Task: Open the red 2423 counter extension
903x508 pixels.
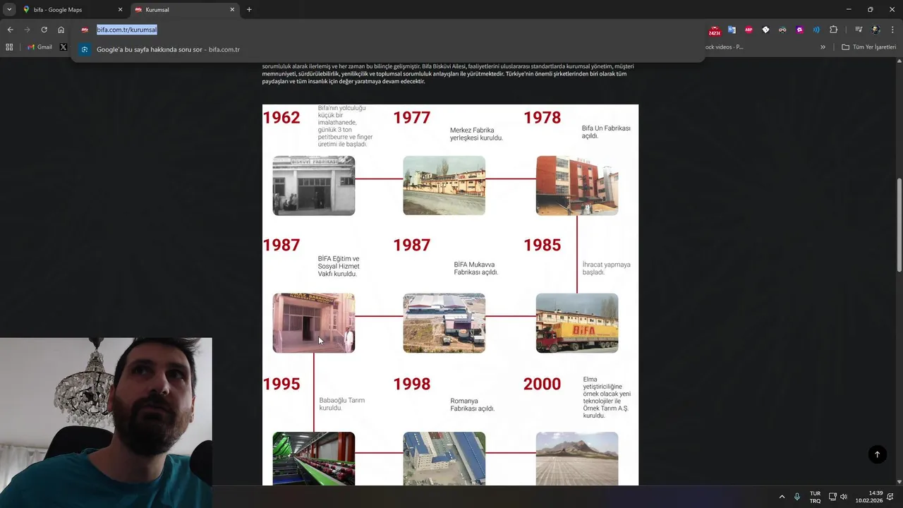Action: (715, 30)
